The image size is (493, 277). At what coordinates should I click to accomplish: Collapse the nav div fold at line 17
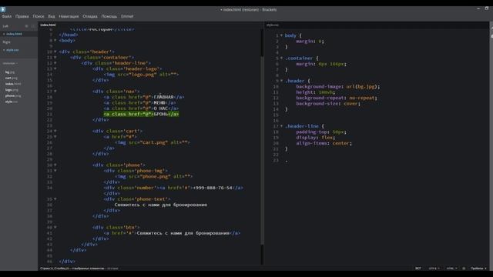(x=55, y=92)
